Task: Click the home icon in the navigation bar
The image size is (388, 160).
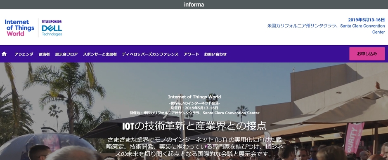Action: 4,54
